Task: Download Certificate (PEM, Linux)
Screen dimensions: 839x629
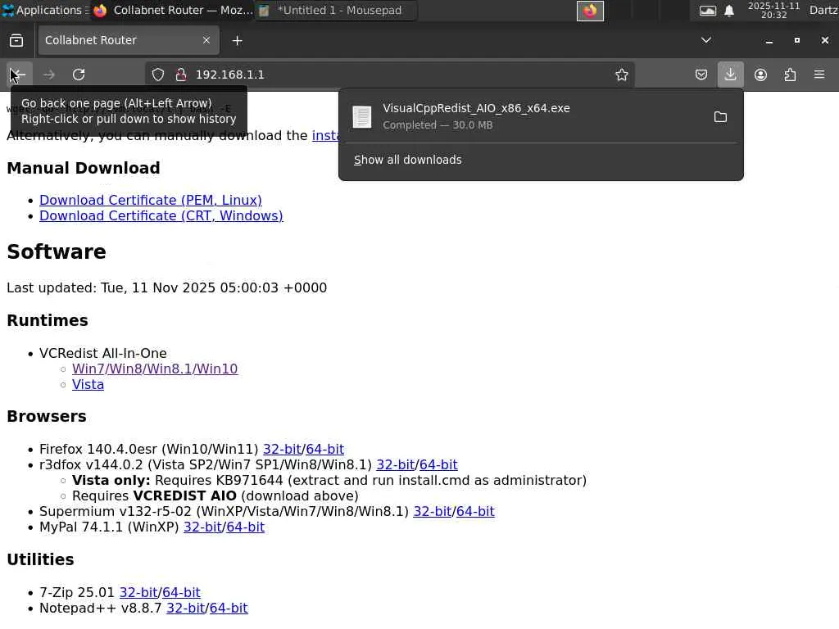Action: (151, 200)
